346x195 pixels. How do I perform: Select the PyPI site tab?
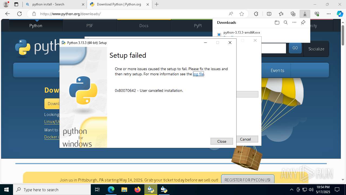tap(198, 26)
